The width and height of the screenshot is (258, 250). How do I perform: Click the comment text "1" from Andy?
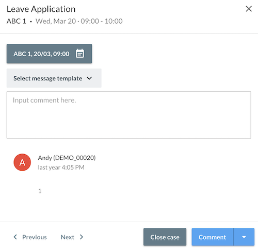pos(40,191)
